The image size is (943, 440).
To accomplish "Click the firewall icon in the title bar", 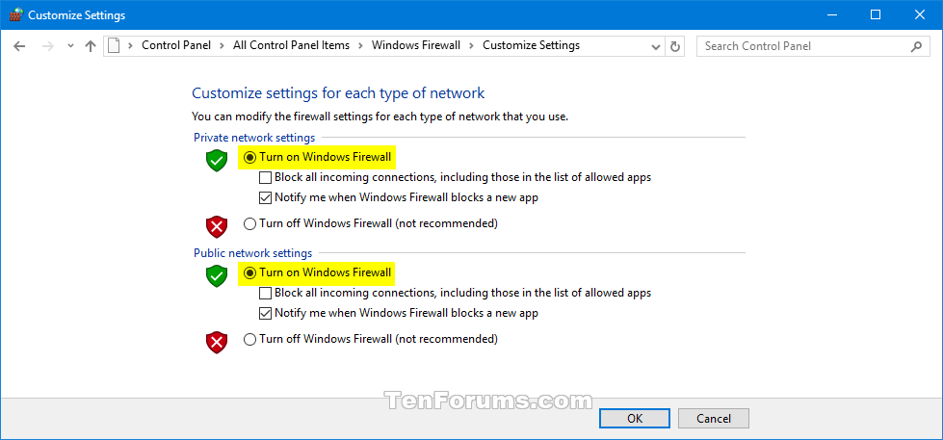I will 15,14.
